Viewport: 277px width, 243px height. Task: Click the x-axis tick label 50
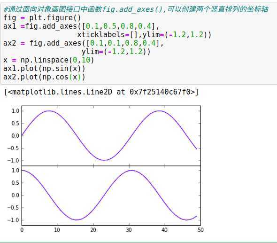200,230
